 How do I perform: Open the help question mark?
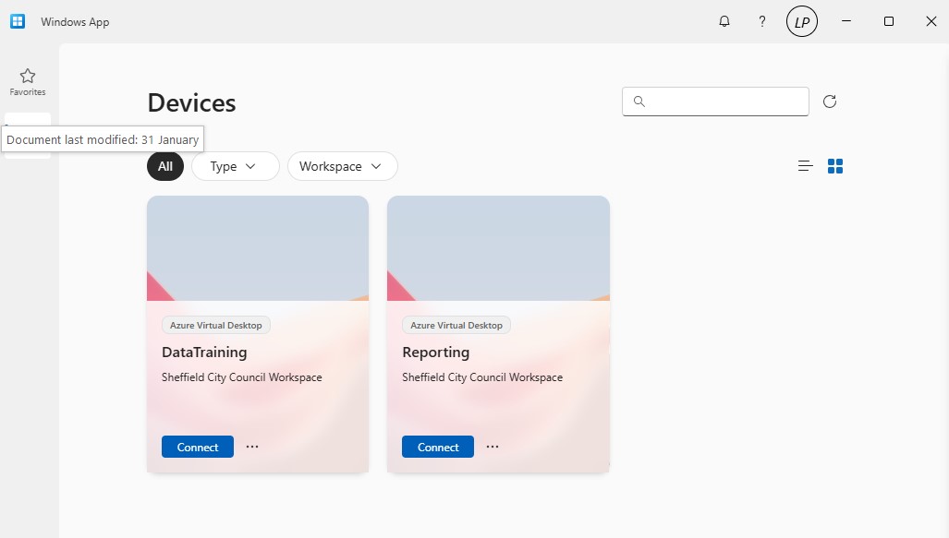762,22
